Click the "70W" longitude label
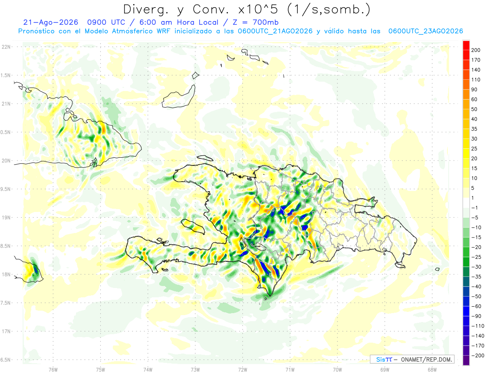The image size is (485, 375). 337,369
